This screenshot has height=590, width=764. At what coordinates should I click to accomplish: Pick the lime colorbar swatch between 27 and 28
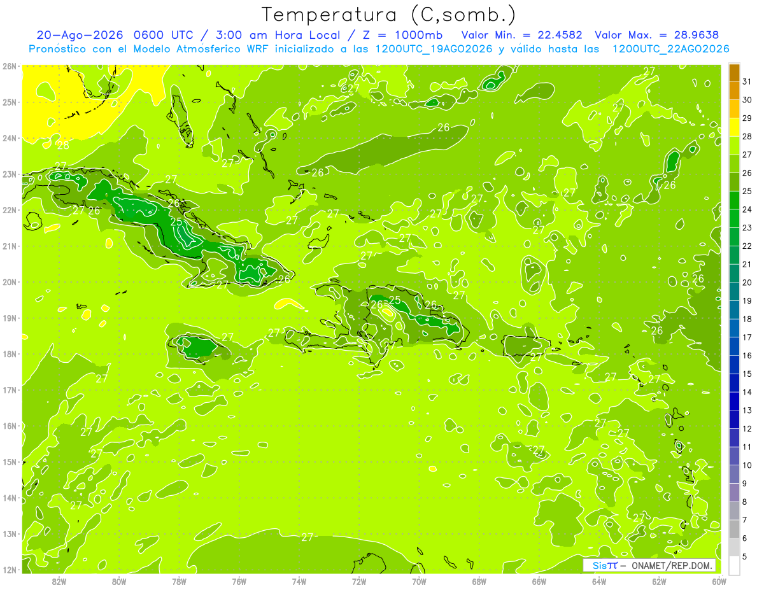click(x=734, y=146)
